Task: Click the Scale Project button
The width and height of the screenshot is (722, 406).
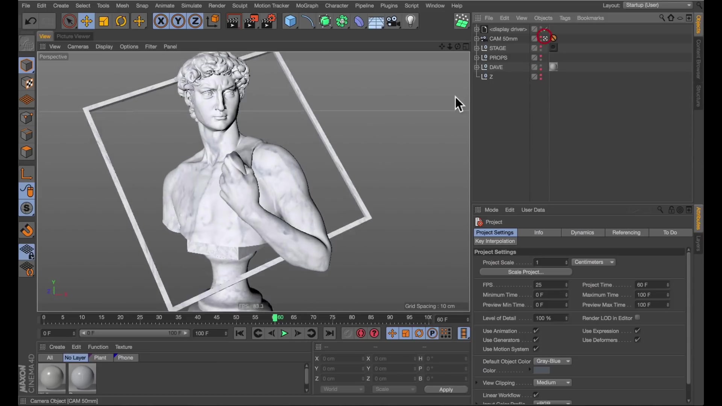Action: [525, 272]
